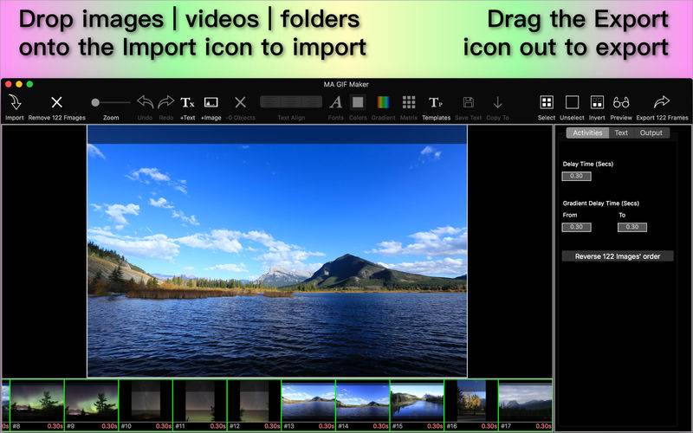Click the yellow minimize window button
Viewport: 693px width, 433px height.
click(19, 84)
